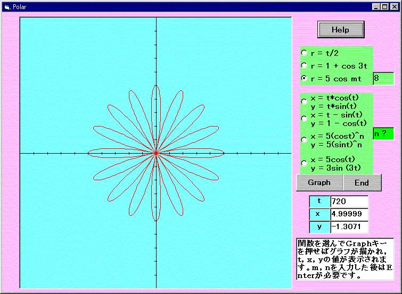Select the x = 5(cost)^n radio option
This screenshot has width=402, height=294.
[x=304, y=140]
